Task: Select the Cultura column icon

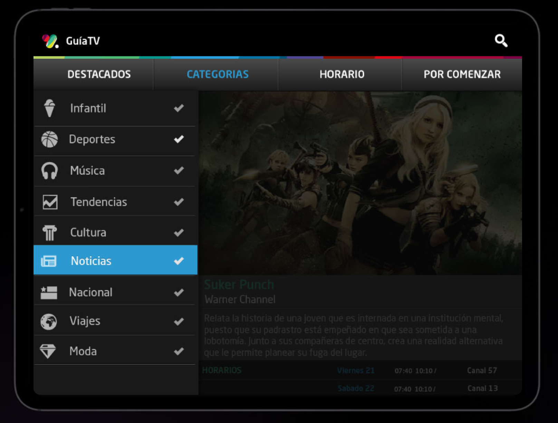Action: pos(49,232)
